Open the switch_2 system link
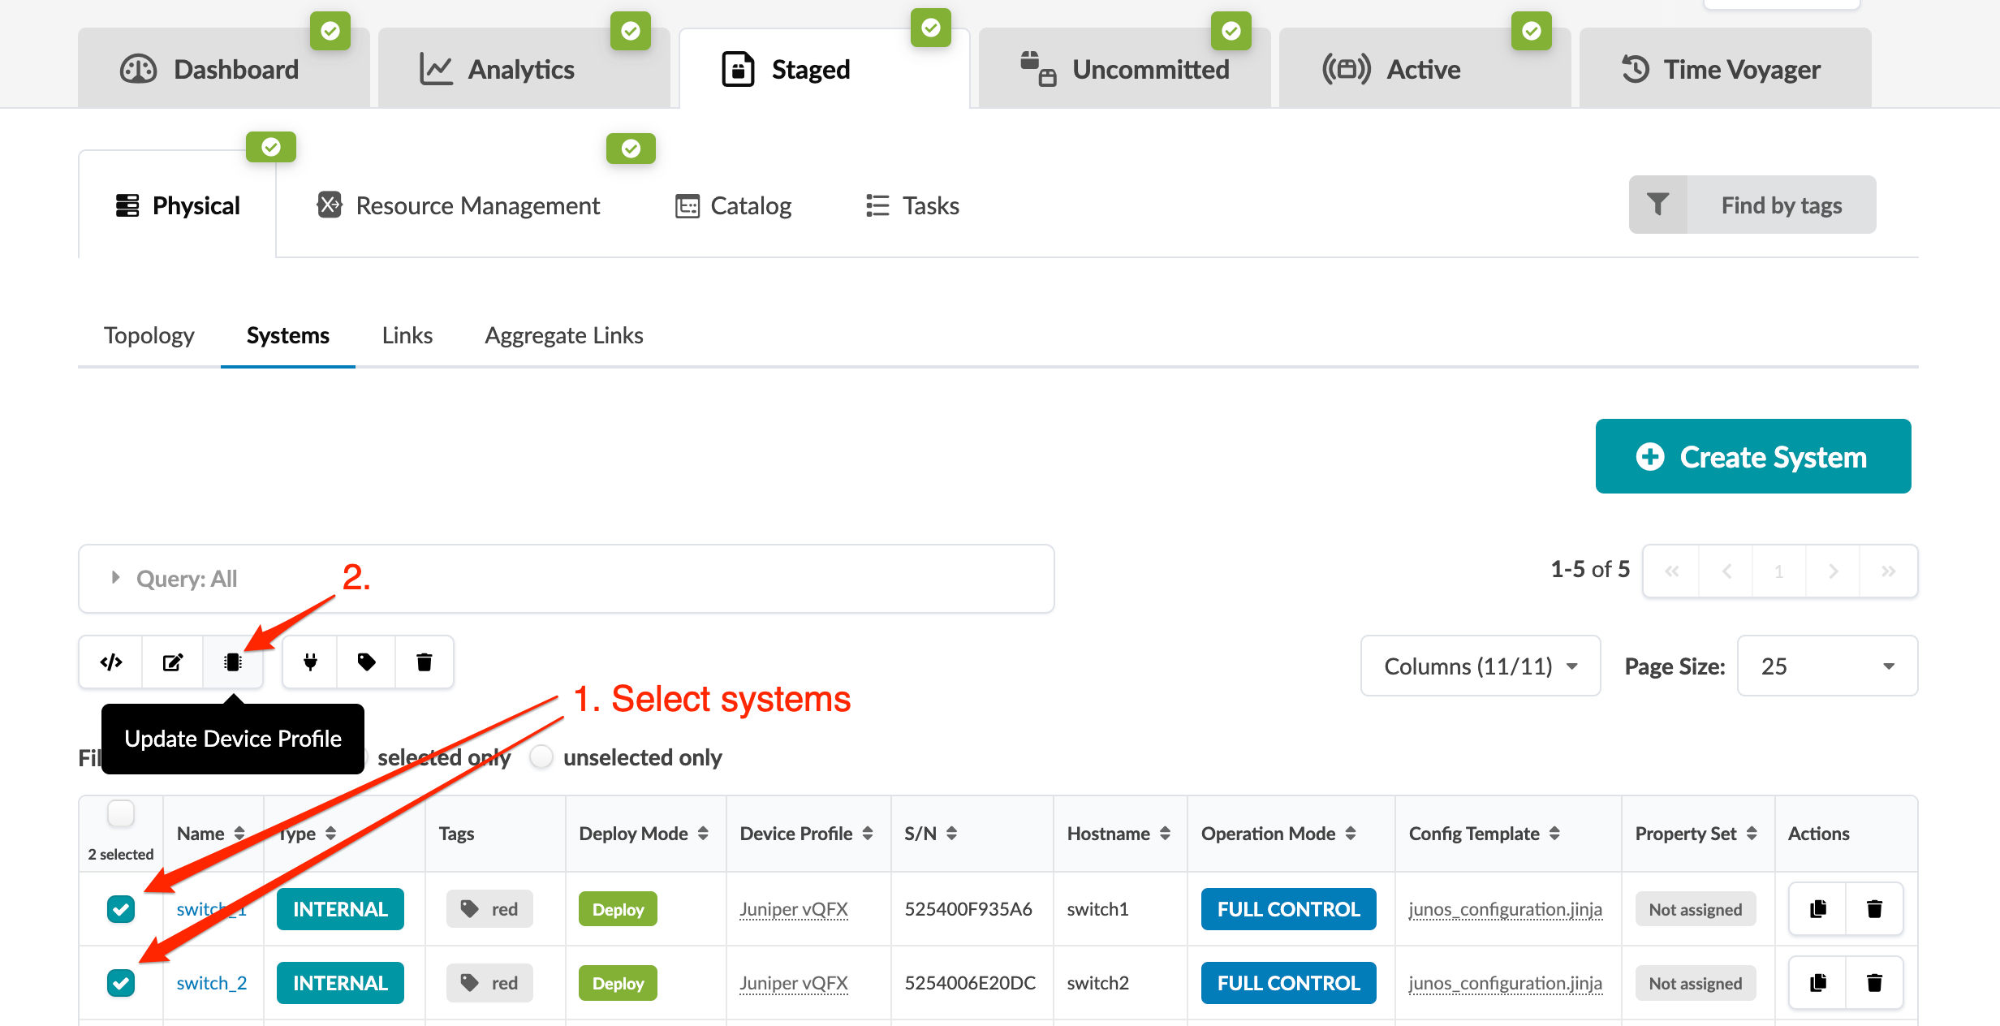 coord(211,983)
